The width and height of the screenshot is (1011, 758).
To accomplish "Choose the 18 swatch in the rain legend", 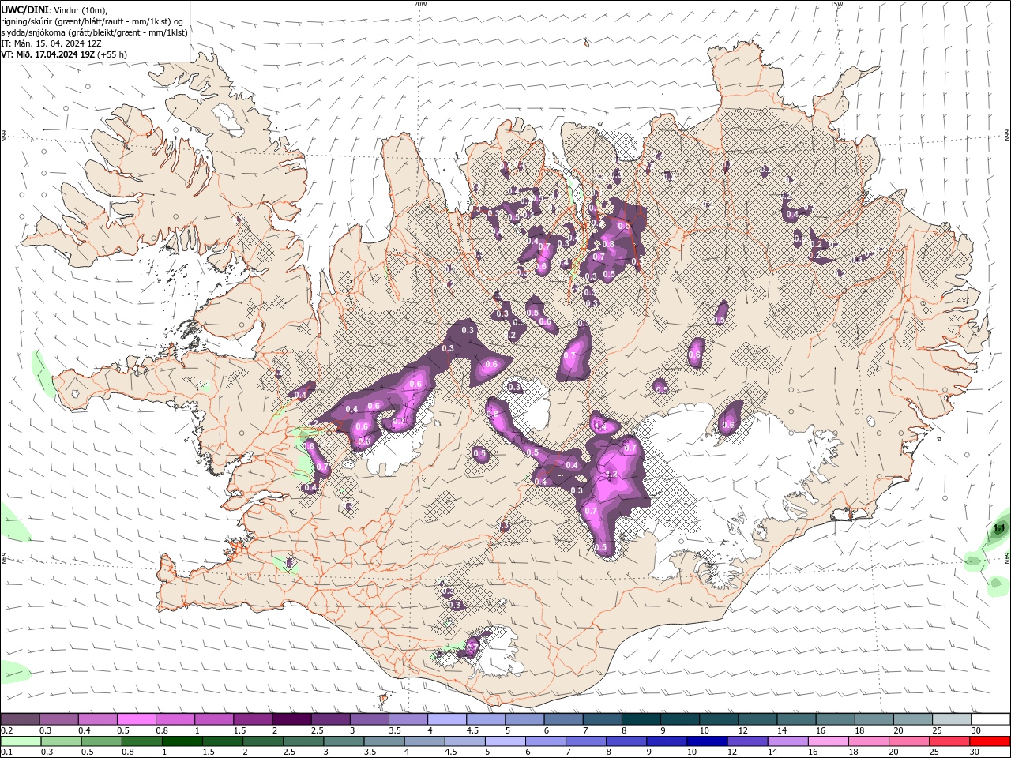I will point(870,741).
